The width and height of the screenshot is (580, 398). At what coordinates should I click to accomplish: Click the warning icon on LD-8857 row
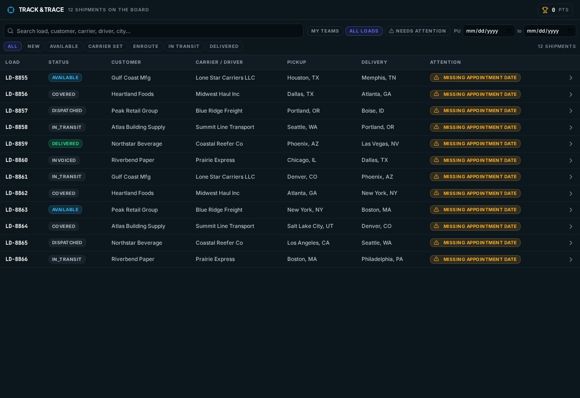tap(436, 111)
